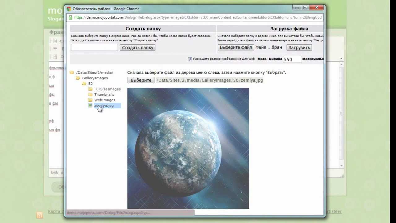Click the body element path tag in editor
The height and width of the screenshot is (223, 396).
pyautogui.click(x=55, y=173)
